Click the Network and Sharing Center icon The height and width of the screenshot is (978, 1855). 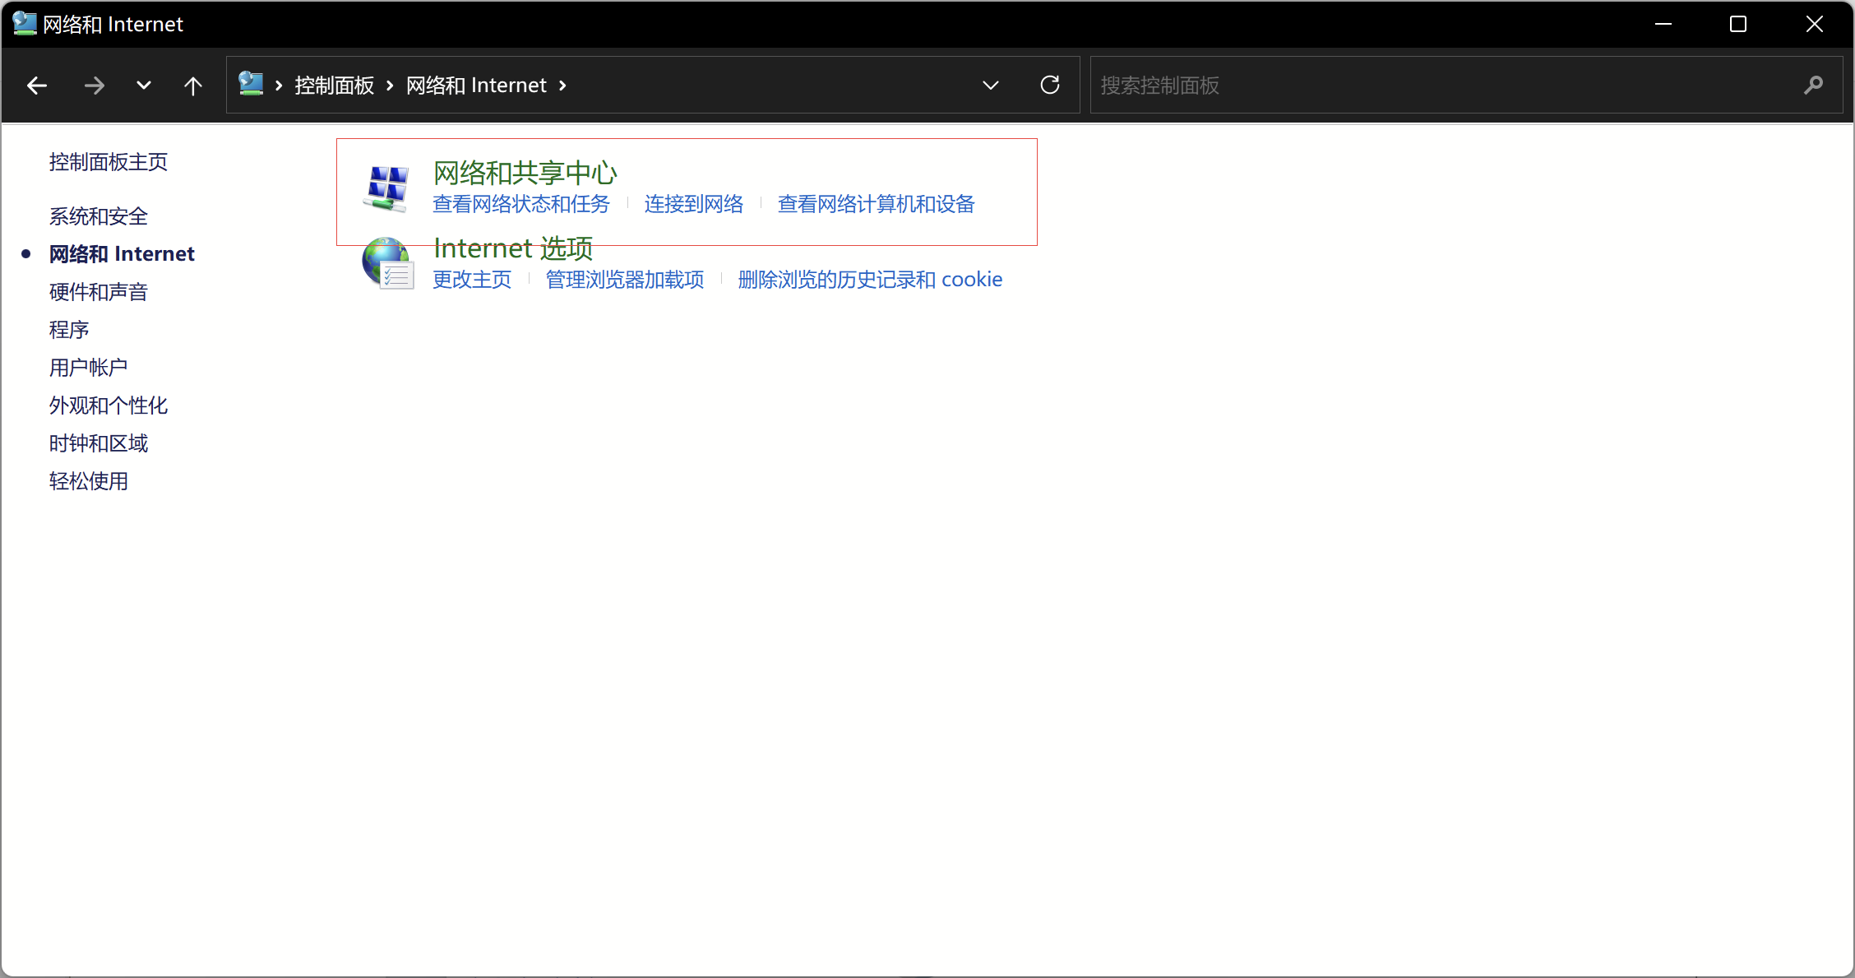(x=386, y=188)
